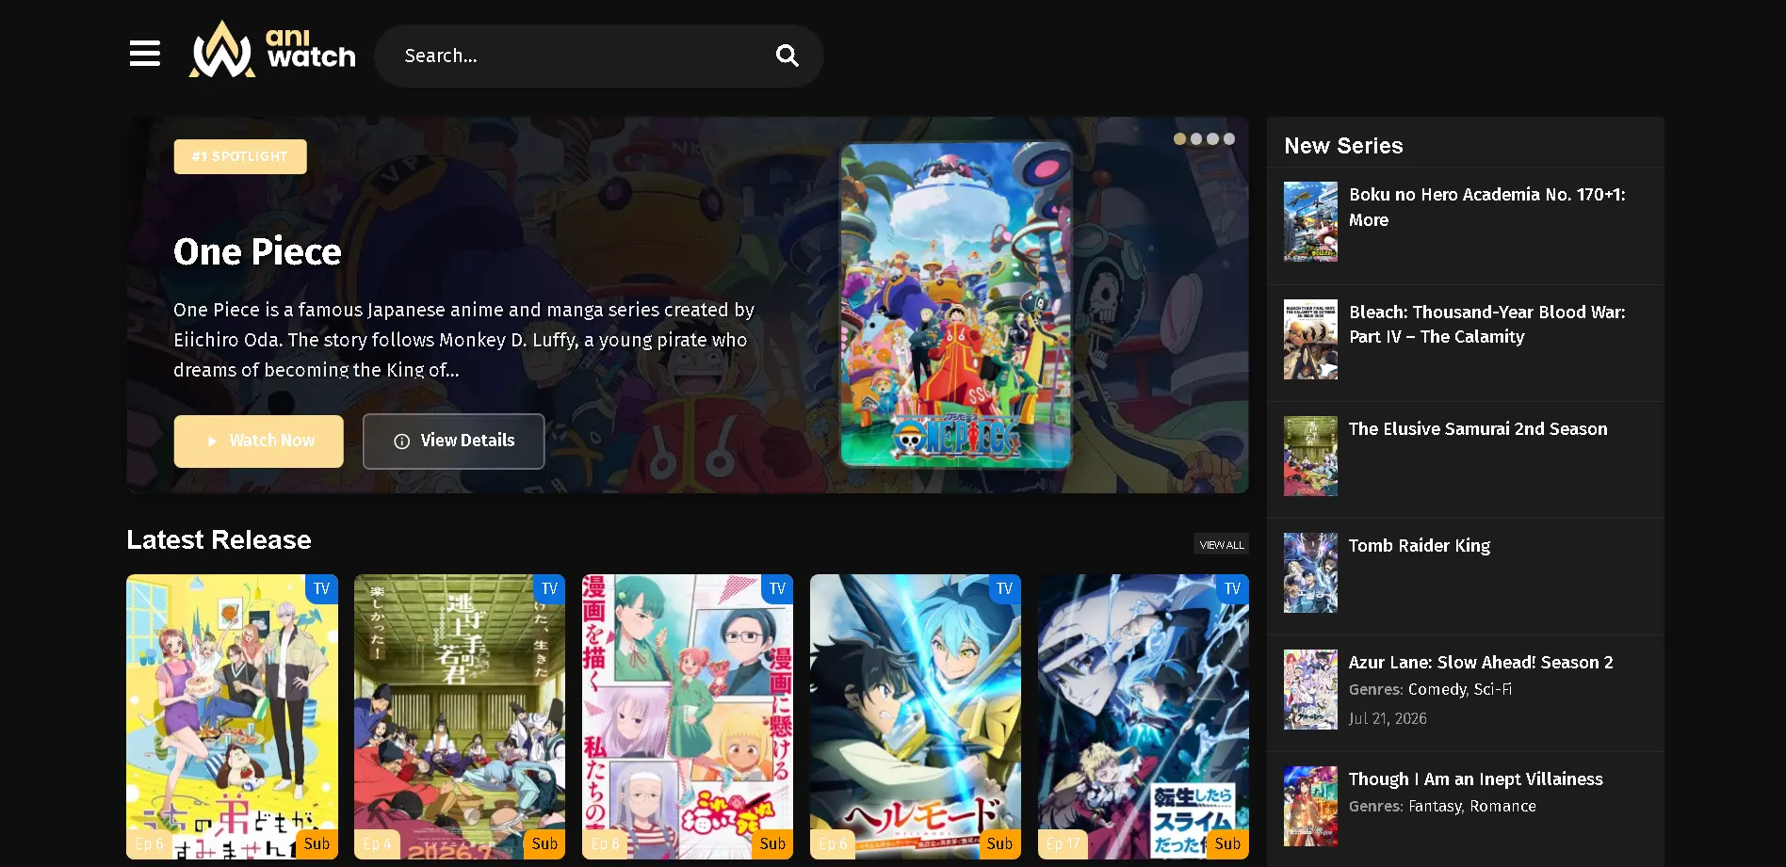
Task: Open "Bleach: Thousand-Year Blood War: Part IV" title
Action: point(1487,324)
